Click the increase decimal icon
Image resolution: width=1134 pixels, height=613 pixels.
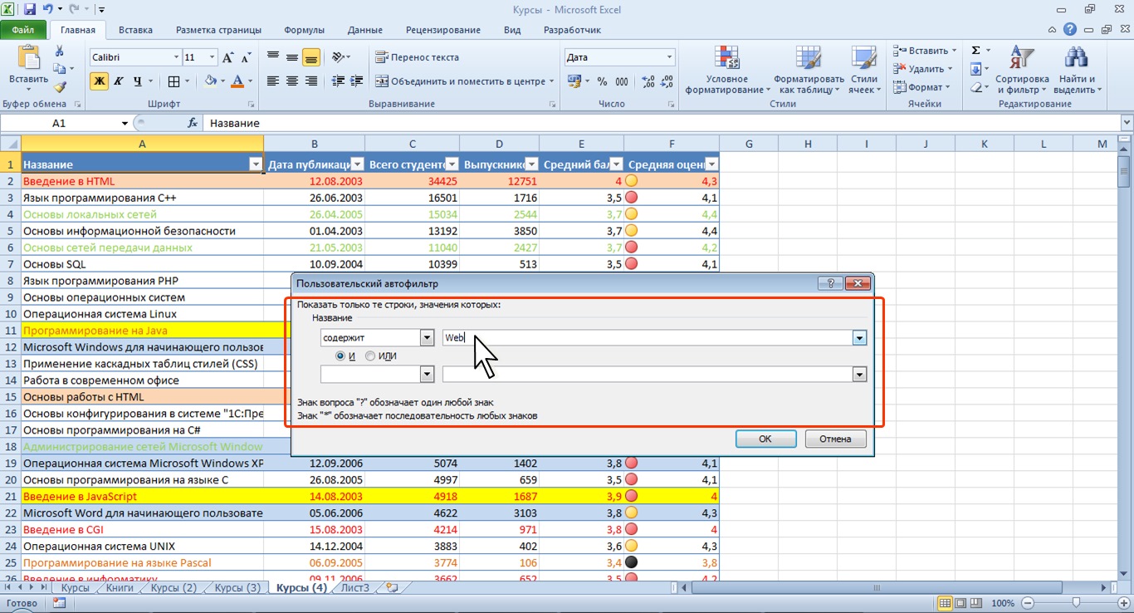(x=648, y=81)
